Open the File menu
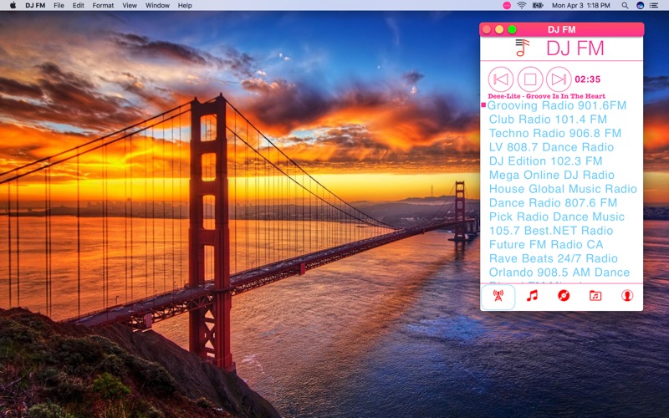Viewport: 669px width, 418px height. (59, 6)
